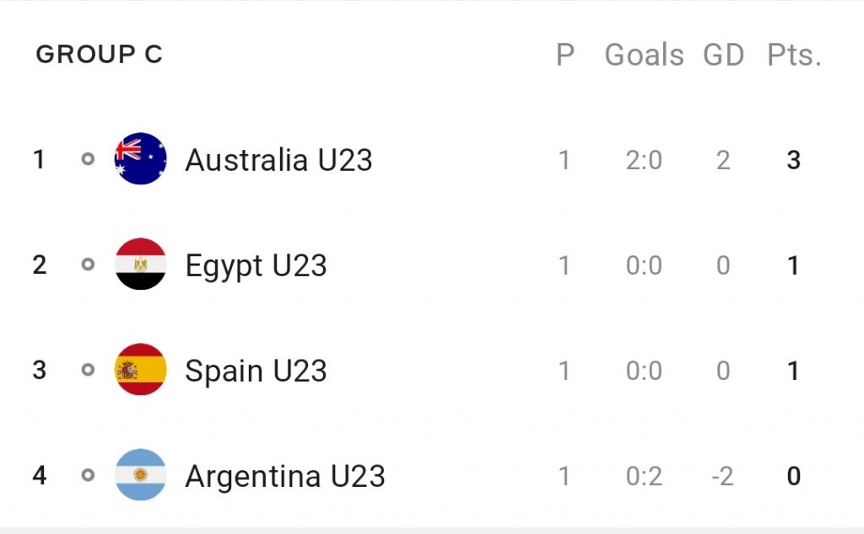Click the status dot beside Egypt U23
This screenshot has width=864, height=534.
(x=88, y=264)
